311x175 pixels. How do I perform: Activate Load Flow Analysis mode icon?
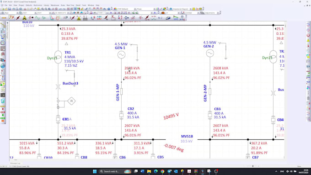click(x=11, y=18)
